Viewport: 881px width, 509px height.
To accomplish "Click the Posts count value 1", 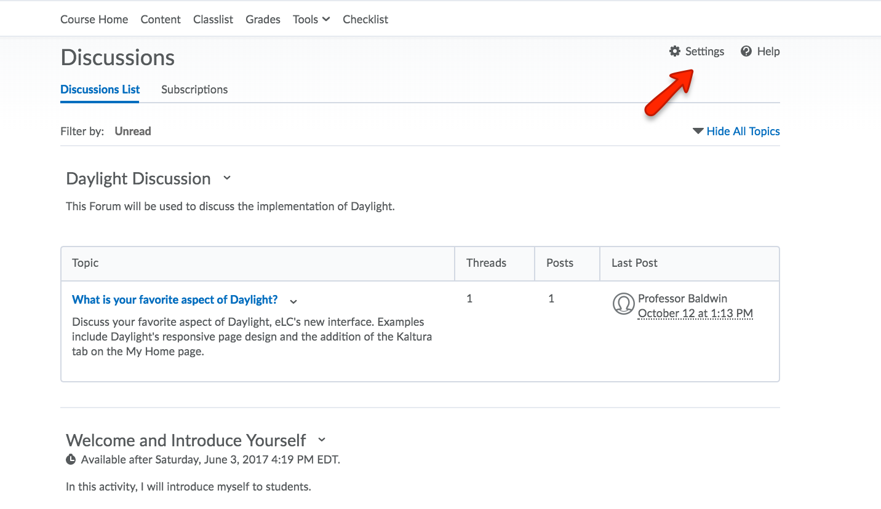I will click(551, 299).
